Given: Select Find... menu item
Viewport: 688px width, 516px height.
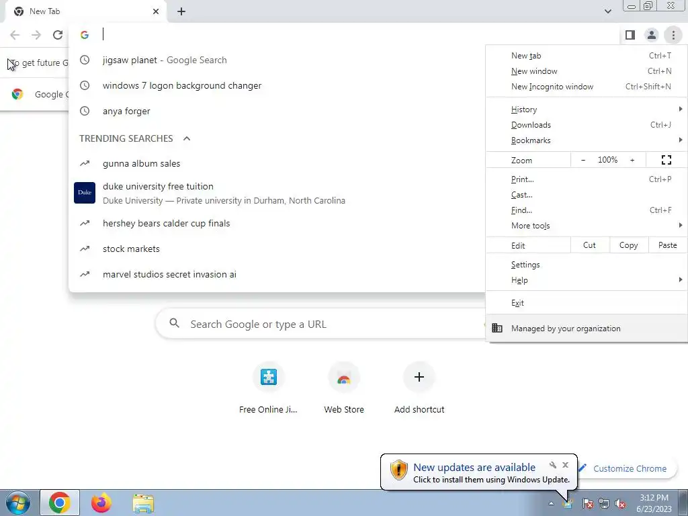Looking at the screenshot, I should 587,210.
